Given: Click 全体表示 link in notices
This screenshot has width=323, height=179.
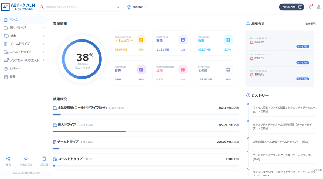Looking at the screenshot, I should (x=310, y=24).
